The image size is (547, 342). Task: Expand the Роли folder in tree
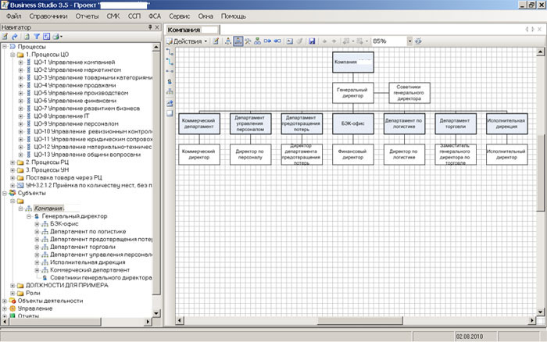click(13, 292)
